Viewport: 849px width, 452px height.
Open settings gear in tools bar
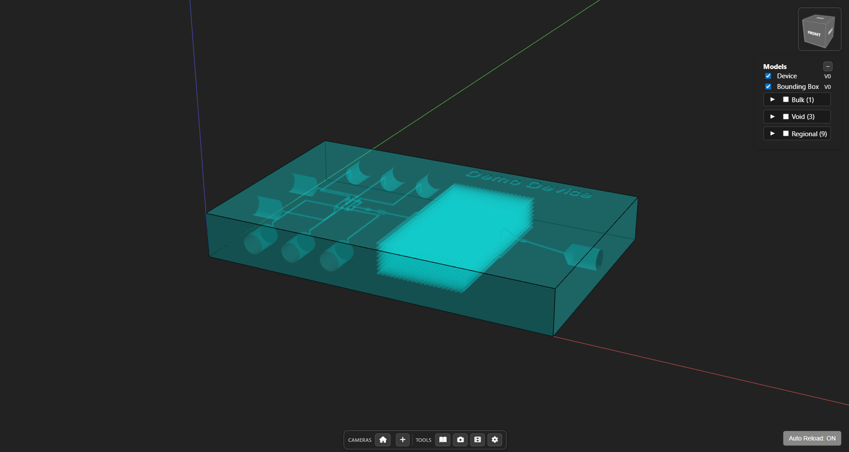coord(495,440)
